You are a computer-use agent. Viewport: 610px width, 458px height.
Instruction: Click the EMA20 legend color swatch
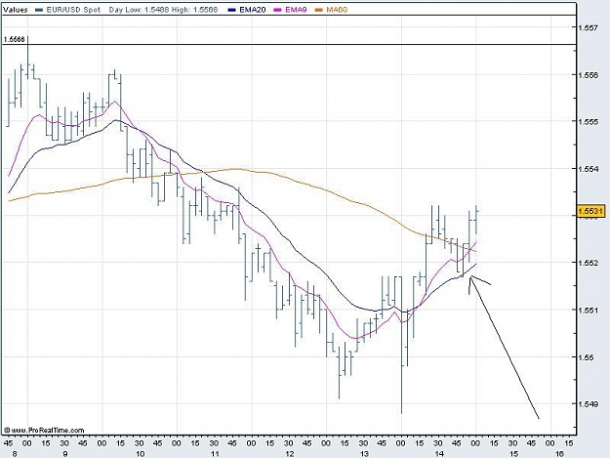[231, 10]
